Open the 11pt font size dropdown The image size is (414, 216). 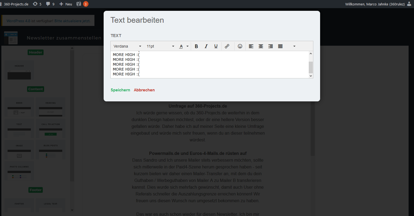click(x=160, y=46)
